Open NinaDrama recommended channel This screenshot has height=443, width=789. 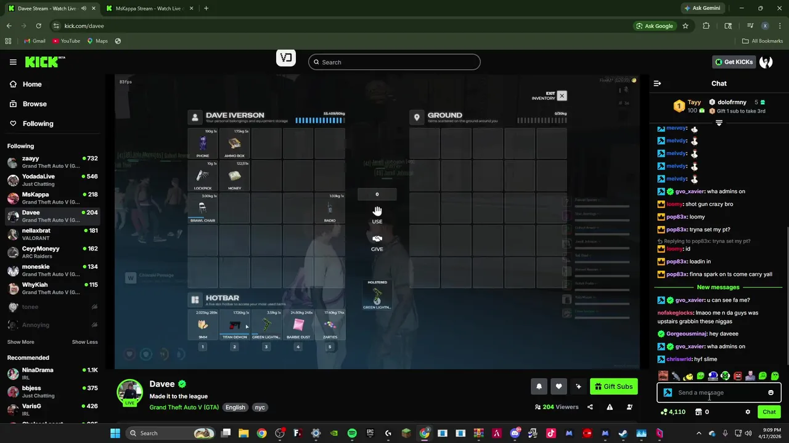pyautogui.click(x=52, y=374)
